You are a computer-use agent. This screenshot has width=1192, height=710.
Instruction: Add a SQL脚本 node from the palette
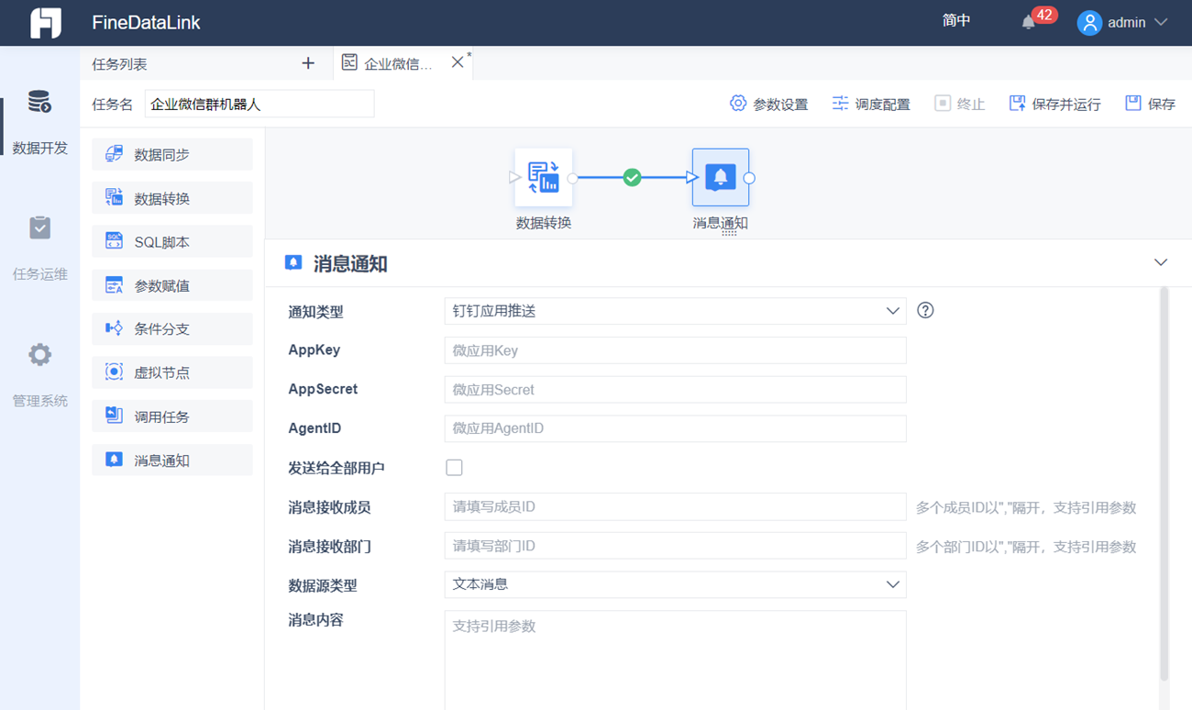pyautogui.click(x=172, y=242)
